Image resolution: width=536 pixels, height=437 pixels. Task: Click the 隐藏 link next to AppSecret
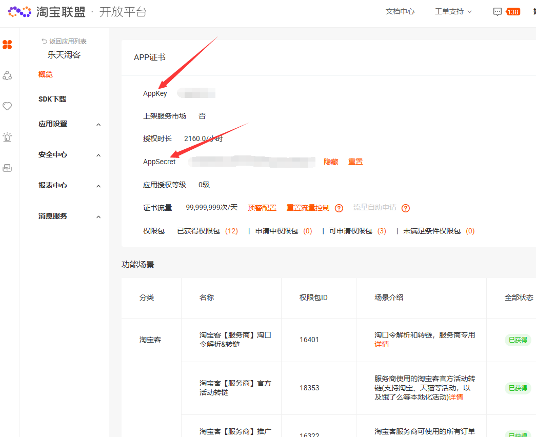point(331,162)
